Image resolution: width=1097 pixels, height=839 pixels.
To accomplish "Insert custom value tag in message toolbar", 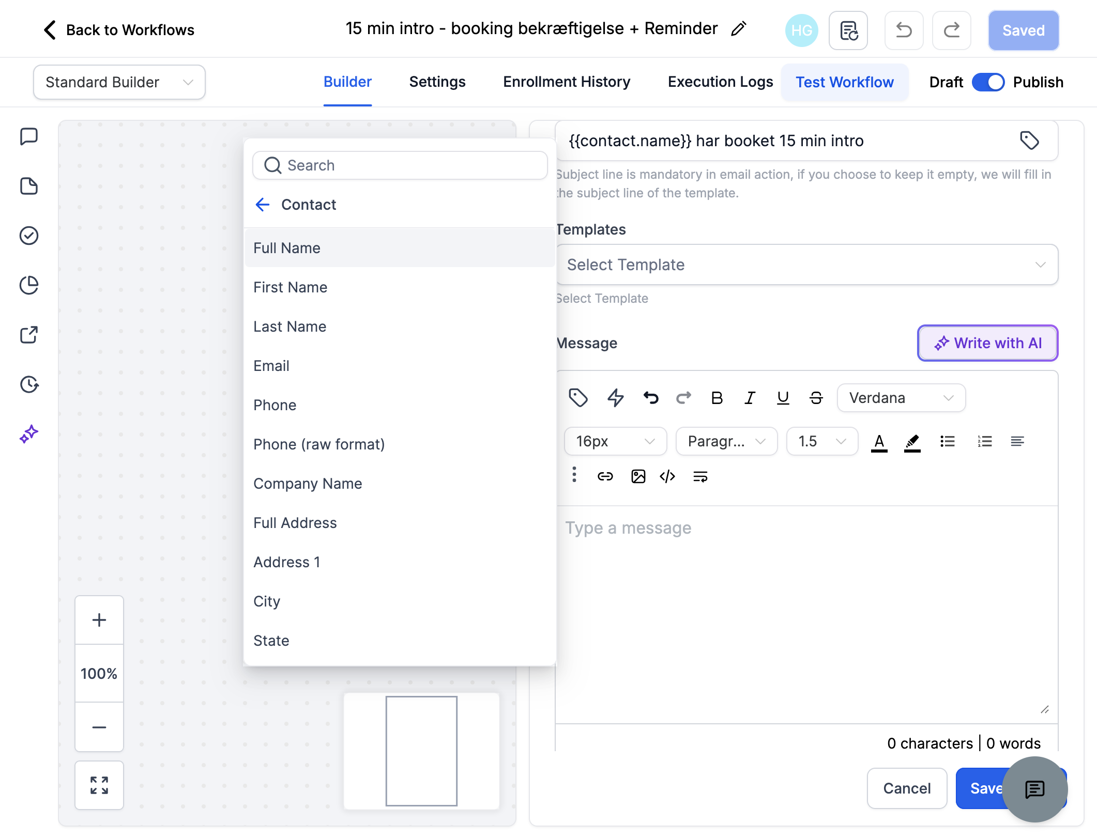I will (x=578, y=398).
